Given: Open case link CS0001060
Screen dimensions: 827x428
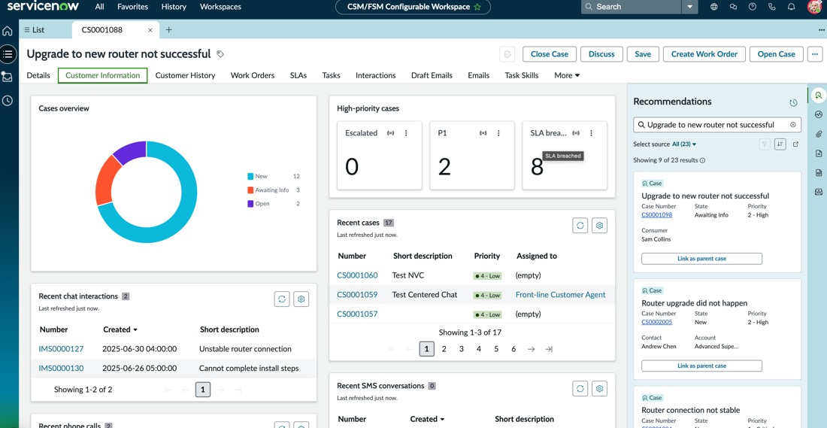Looking at the screenshot, I should coord(358,275).
